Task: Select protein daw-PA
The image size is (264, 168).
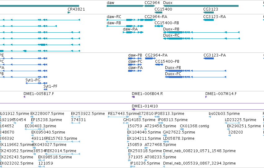Action: (135, 71)
